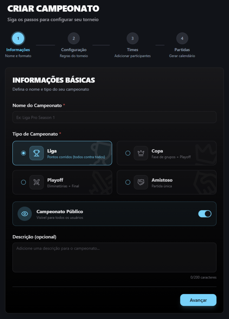Select the Copa radio button
This screenshot has width=229, height=319.
(128, 153)
